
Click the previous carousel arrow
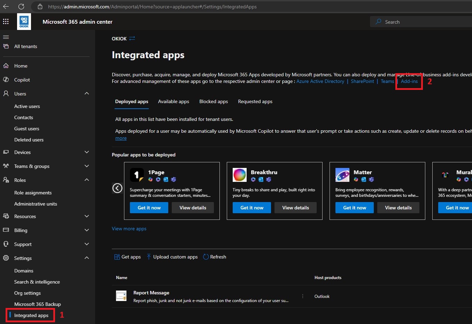(x=117, y=188)
